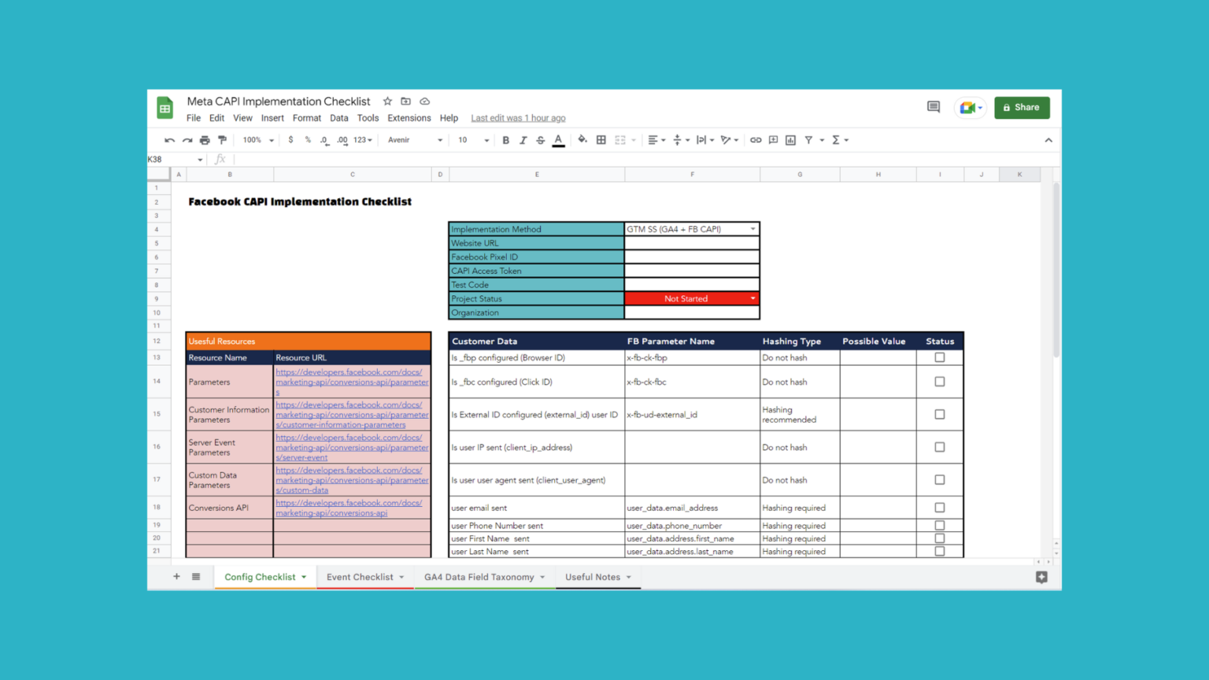Apply strikethrough formatting
Screen dimensions: 1209x680
tap(540, 139)
